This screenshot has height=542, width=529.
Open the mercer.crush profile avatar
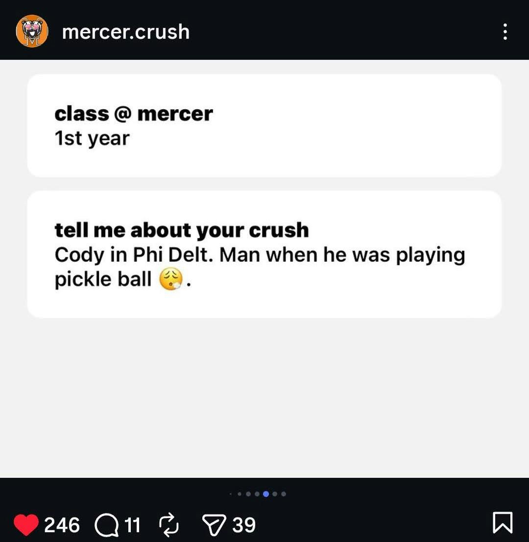pyautogui.click(x=32, y=31)
